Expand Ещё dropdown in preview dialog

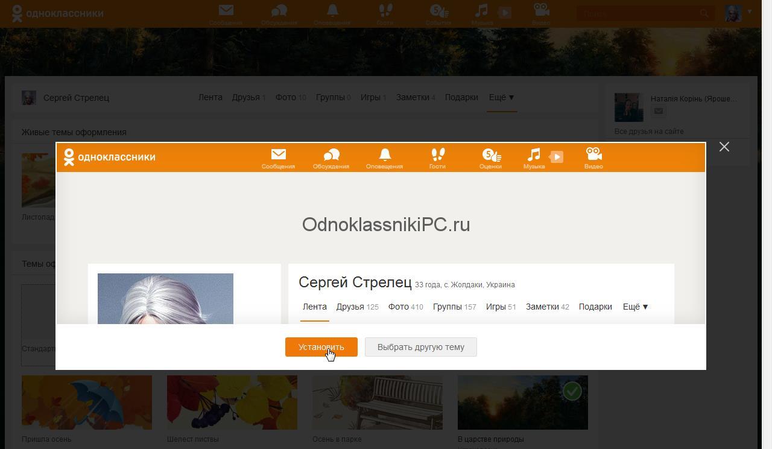[636, 307]
